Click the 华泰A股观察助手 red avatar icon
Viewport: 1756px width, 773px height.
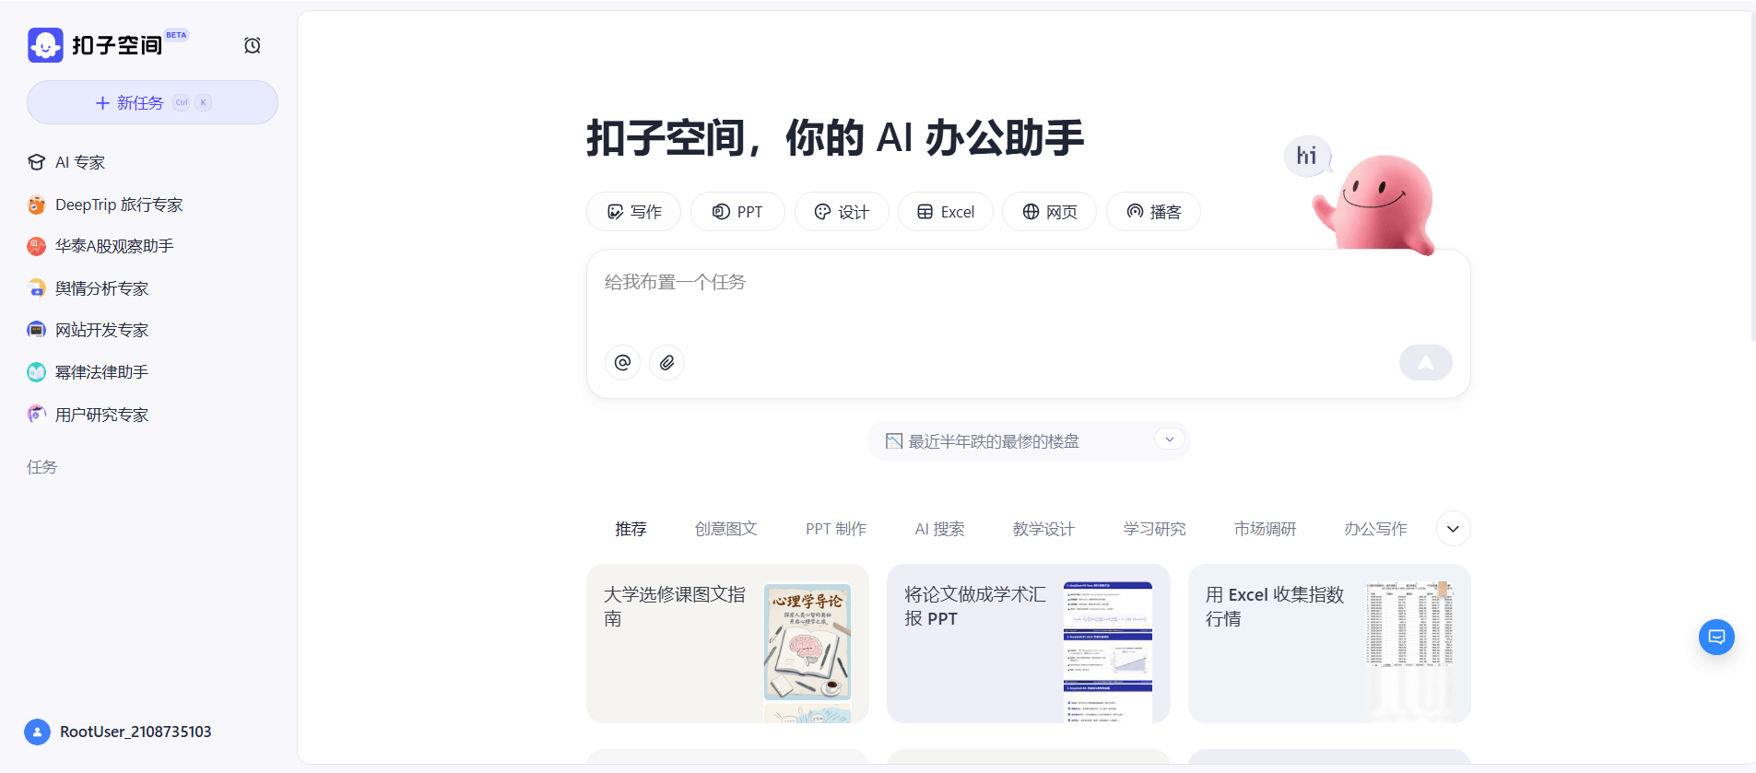coord(36,246)
